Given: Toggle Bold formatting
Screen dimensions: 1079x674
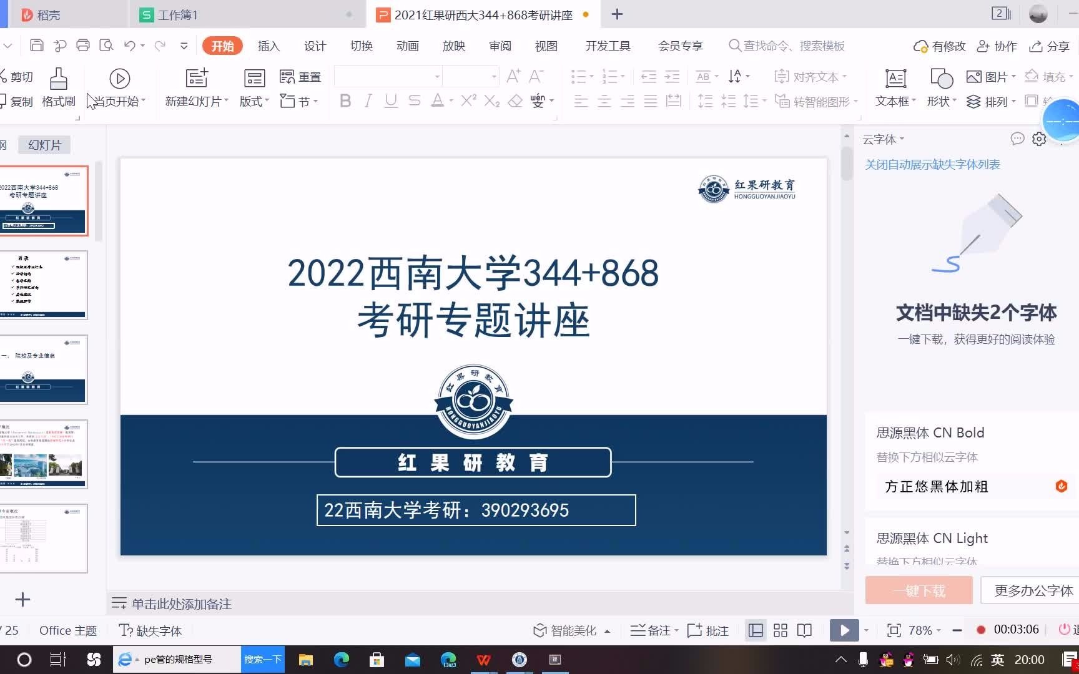Looking at the screenshot, I should coord(345,100).
